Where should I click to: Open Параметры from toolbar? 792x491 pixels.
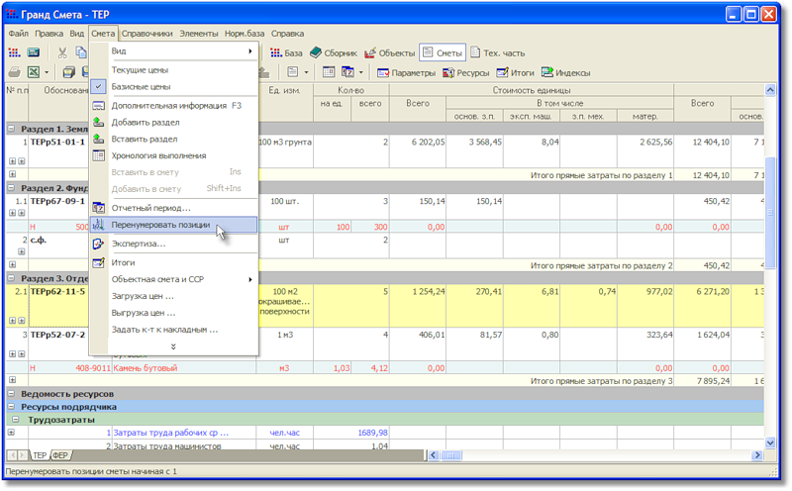407,72
